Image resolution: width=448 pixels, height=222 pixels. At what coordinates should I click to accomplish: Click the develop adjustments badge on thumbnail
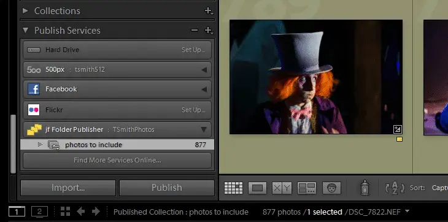(x=397, y=129)
